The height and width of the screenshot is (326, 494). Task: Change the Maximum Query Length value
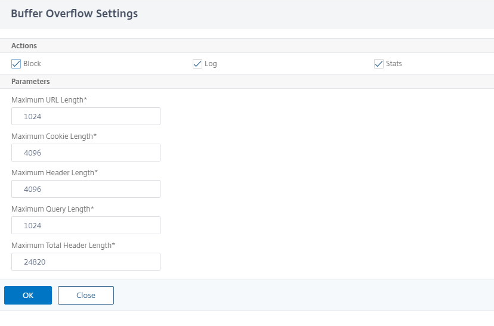(x=86, y=225)
